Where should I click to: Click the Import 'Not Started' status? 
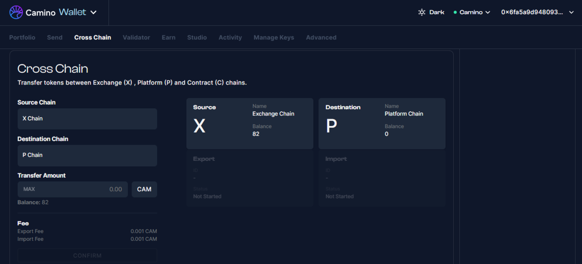[340, 196]
